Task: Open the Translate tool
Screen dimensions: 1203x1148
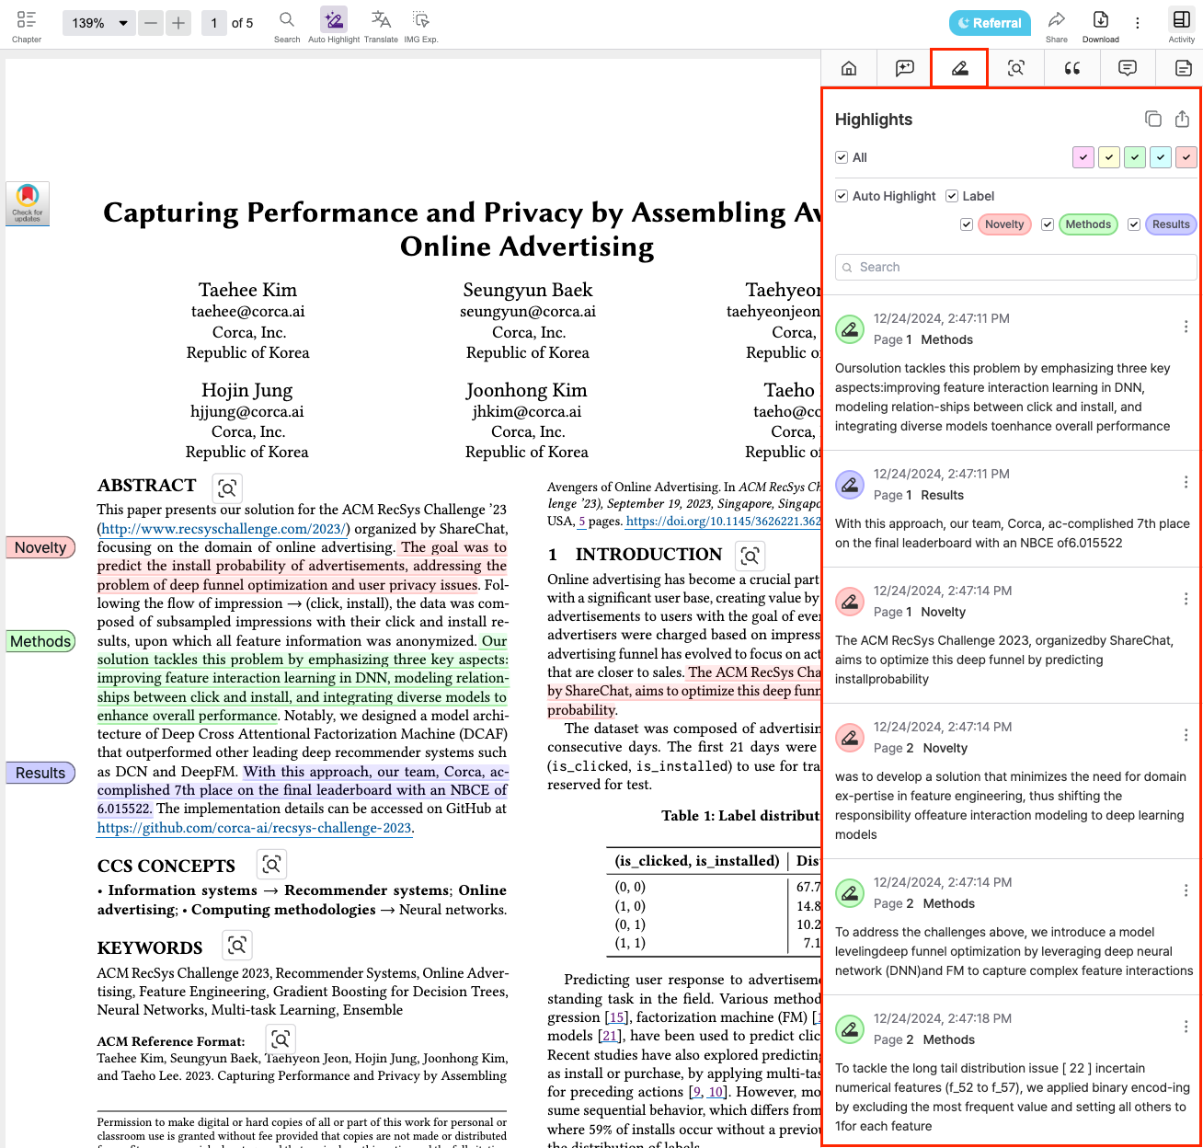Action: coord(381,25)
